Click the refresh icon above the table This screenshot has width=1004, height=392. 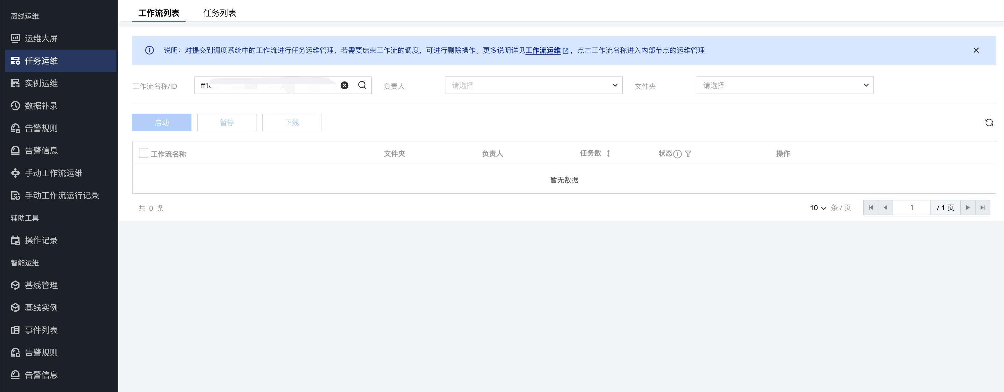(989, 122)
